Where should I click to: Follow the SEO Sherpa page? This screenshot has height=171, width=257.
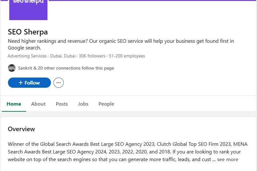29,83
